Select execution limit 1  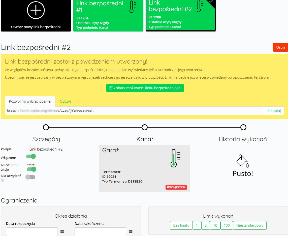pyautogui.click(x=197, y=225)
